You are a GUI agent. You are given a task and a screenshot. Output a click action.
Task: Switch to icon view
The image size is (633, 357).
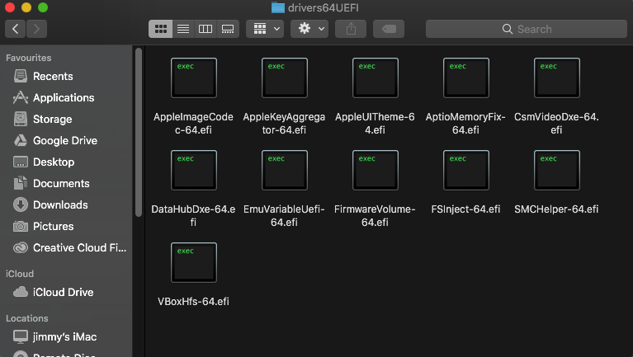[161, 29]
